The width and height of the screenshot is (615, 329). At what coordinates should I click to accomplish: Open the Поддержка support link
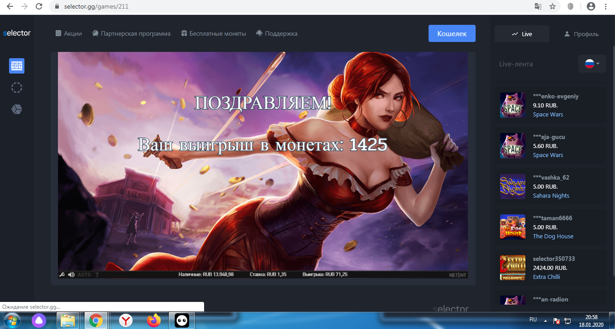(277, 33)
